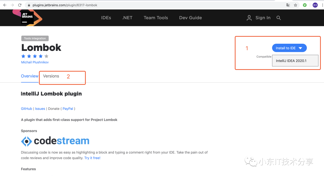
Task: Click the Features heading text
Action: pos(28,169)
